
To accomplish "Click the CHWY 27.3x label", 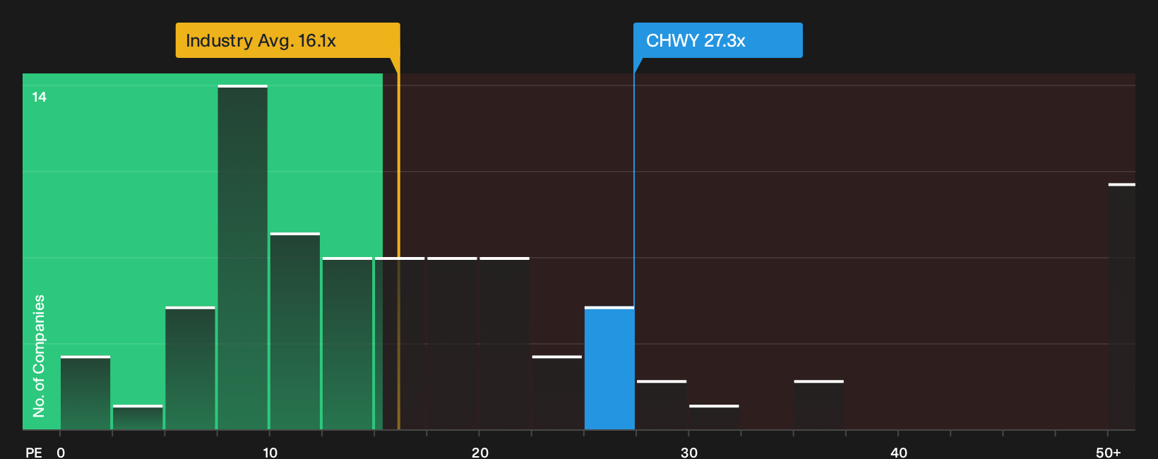I will pyautogui.click(x=717, y=40).
